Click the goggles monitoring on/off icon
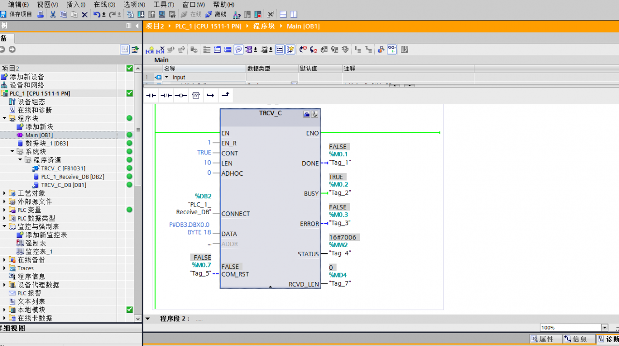This screenshot has width=619, height=346. coord(392,49)
